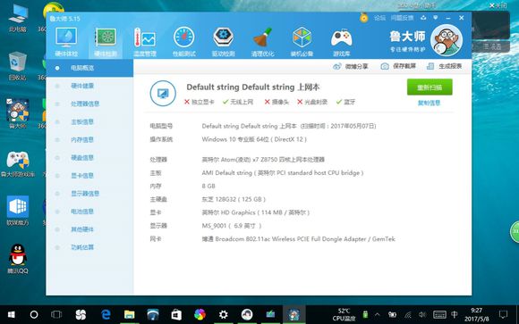Click the 摄像头 status indicator
Viewport: 519px width, 324px height.
277,102
